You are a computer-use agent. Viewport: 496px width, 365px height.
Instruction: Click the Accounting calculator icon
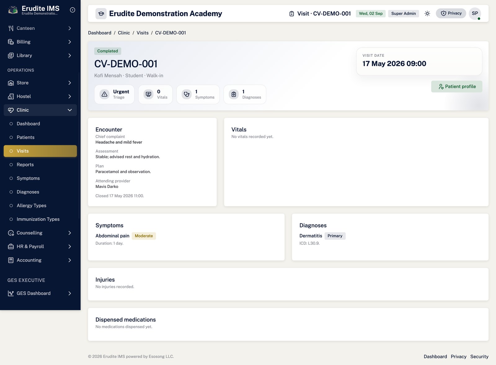(x=11, y=260)
